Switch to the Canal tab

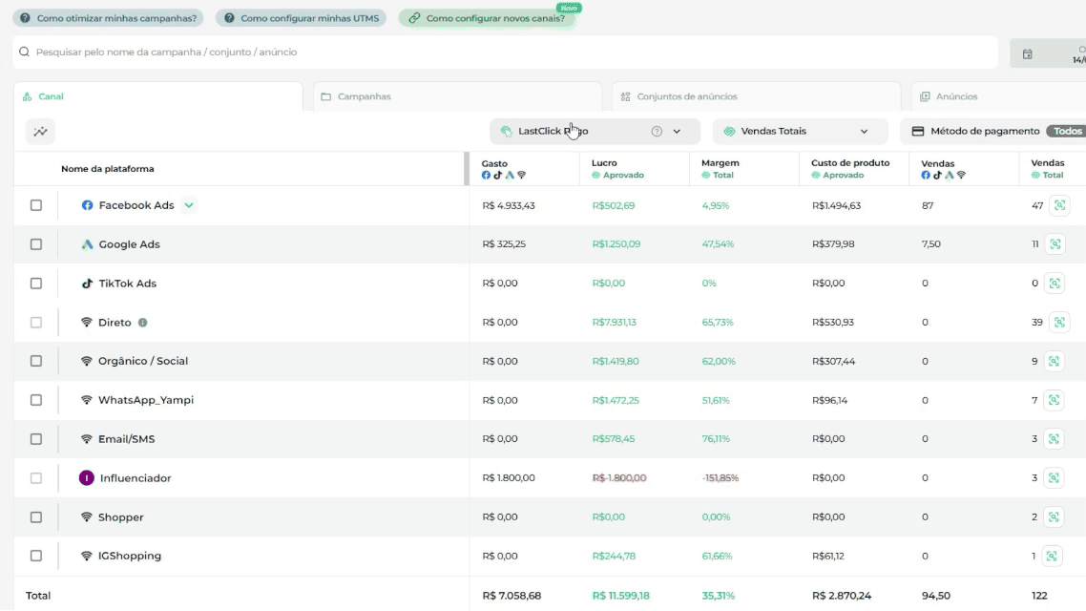[x=157, y=96]
